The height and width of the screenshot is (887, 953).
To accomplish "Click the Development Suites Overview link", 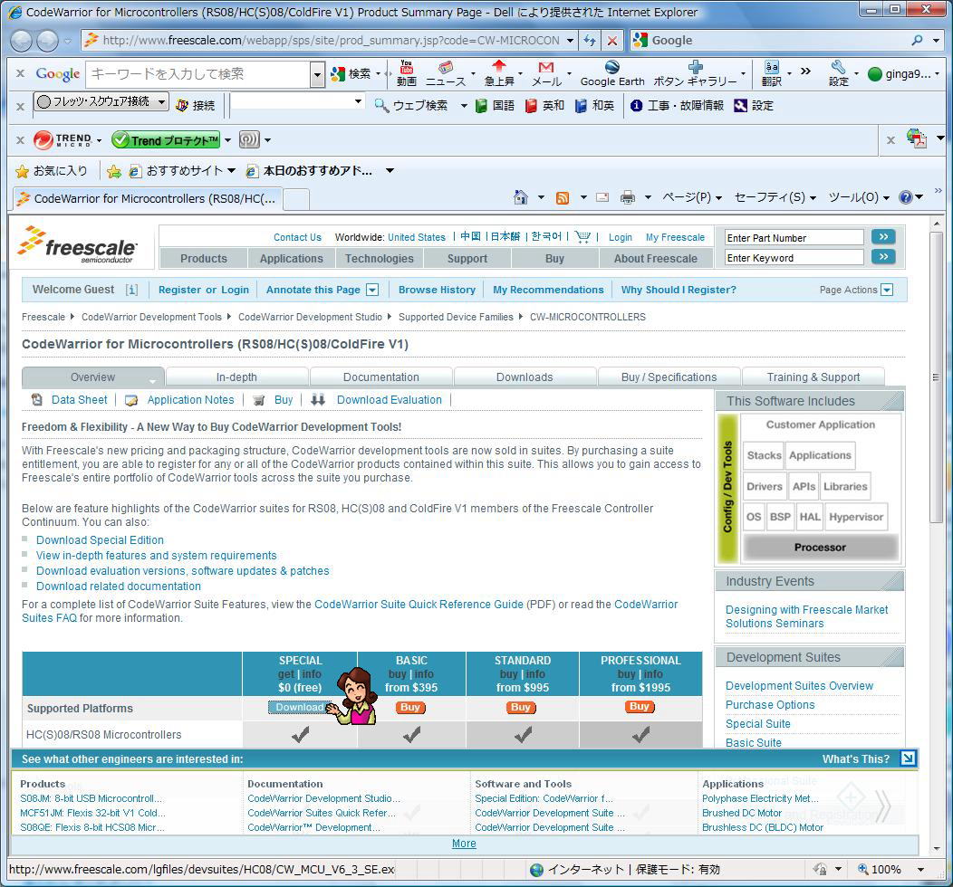I will (799, 686).
